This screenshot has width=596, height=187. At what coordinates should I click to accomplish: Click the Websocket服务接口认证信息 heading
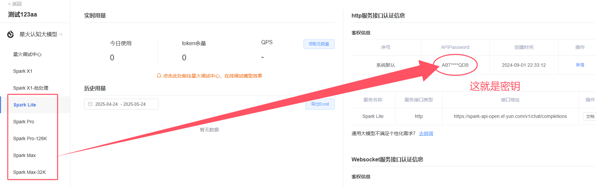coord(387,159)
